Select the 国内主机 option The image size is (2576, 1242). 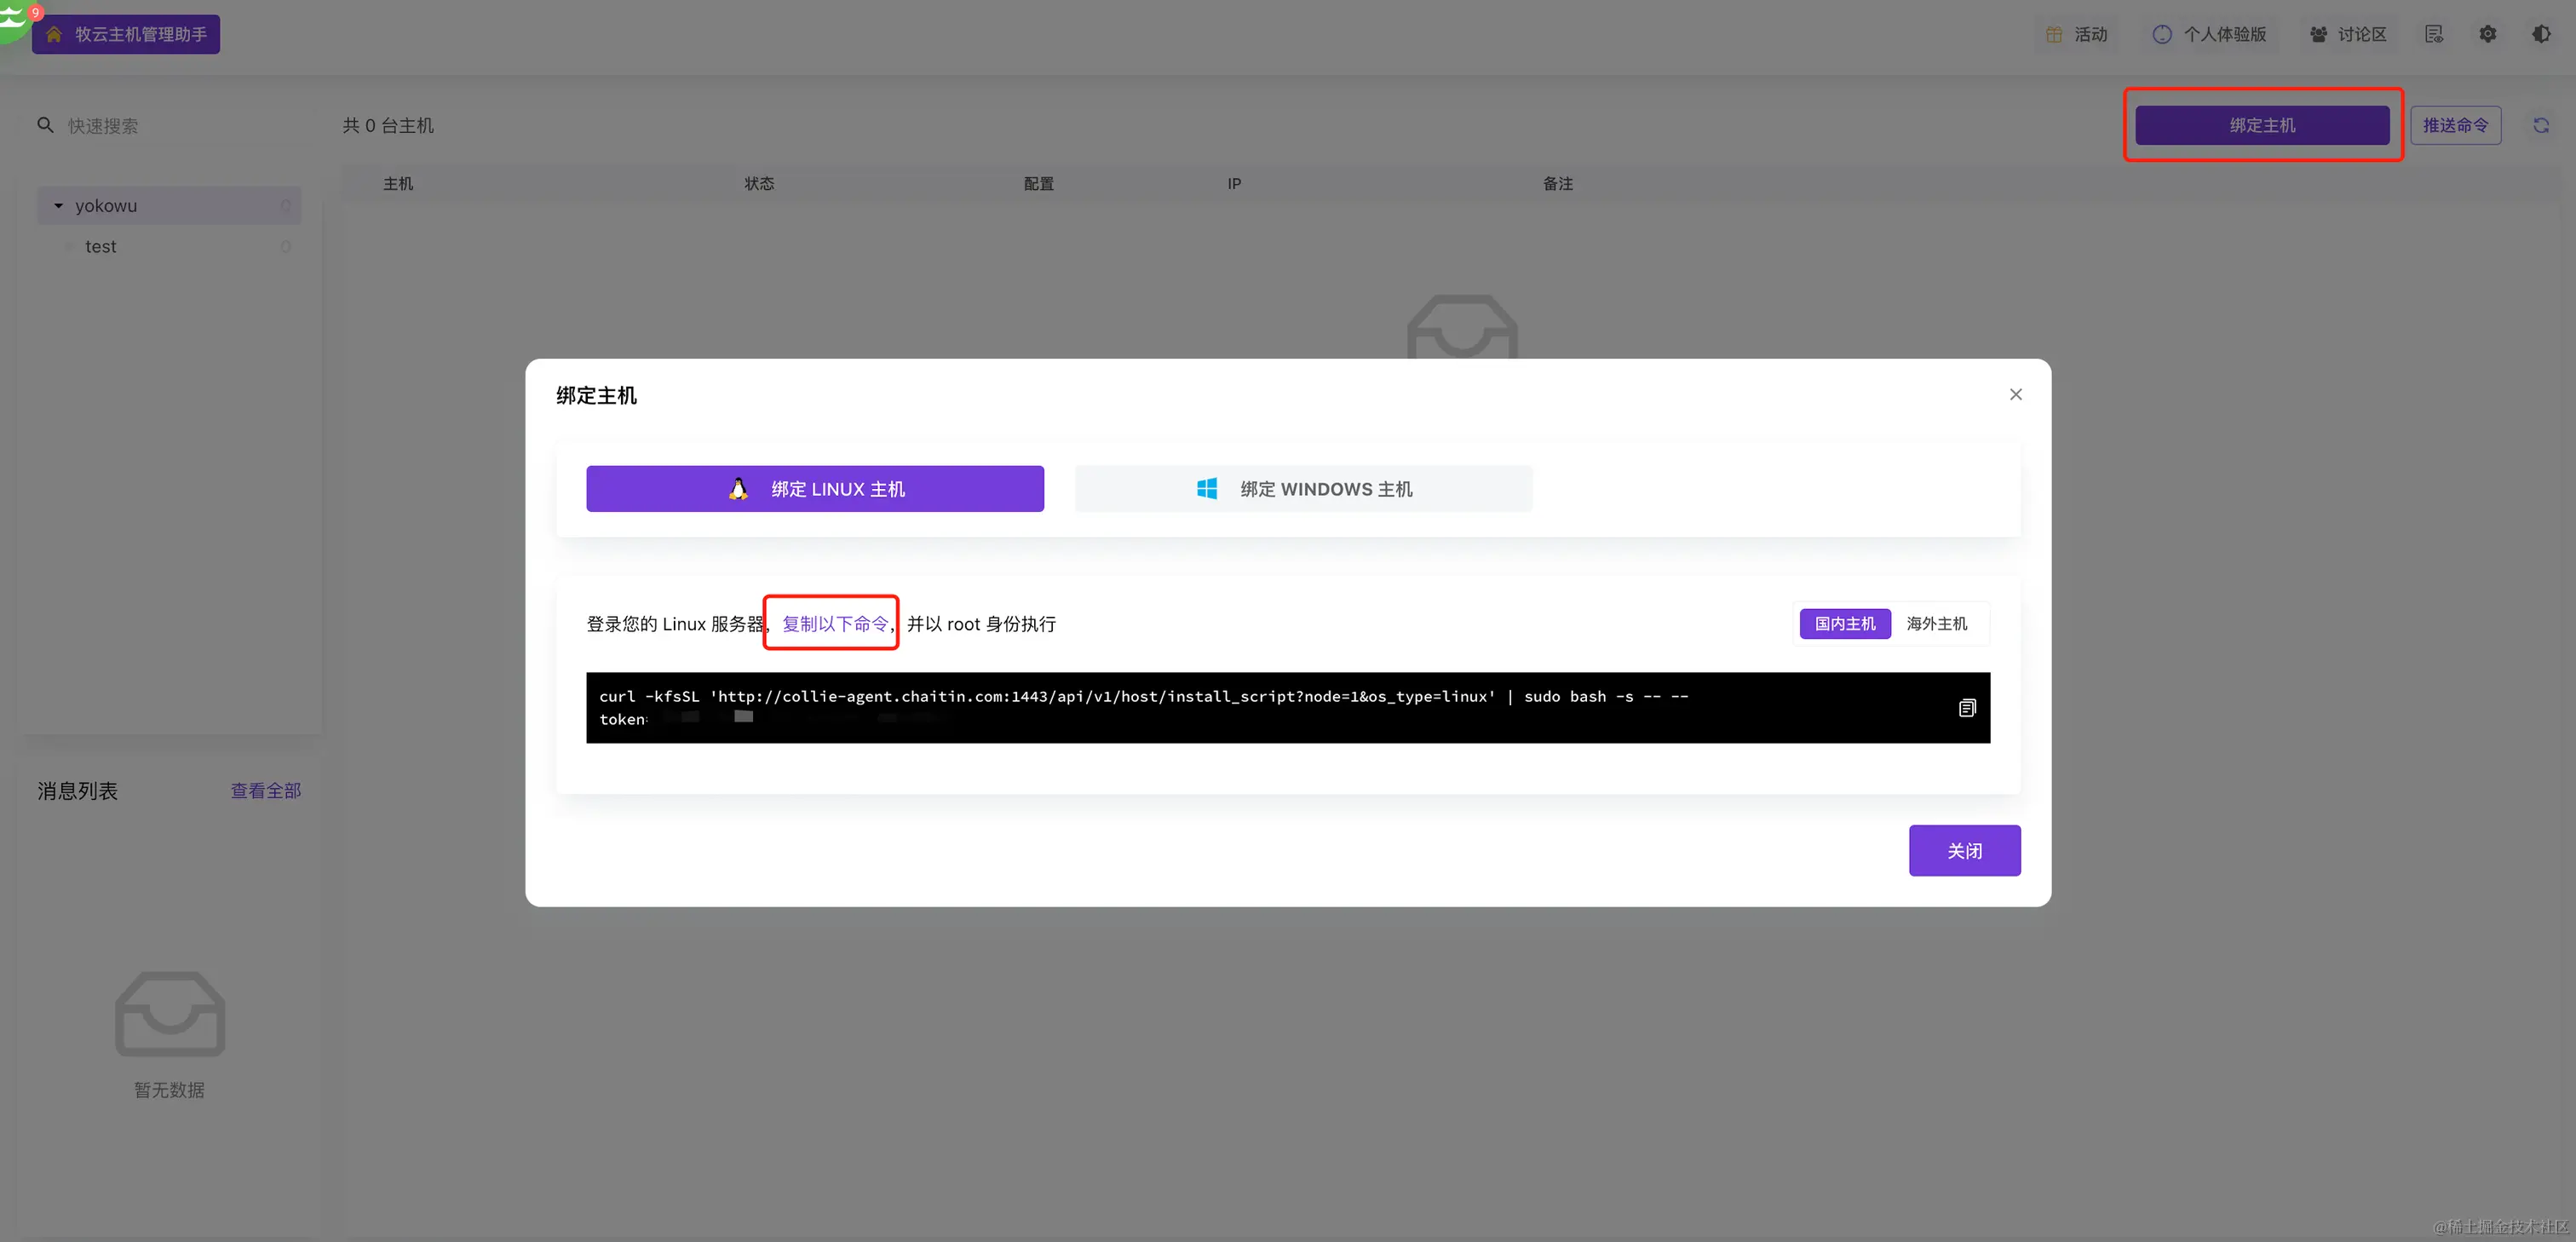click(x=1845, y=623)
